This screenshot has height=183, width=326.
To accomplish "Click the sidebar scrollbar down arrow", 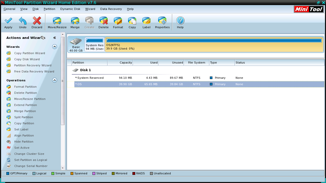I will (63, 168).
